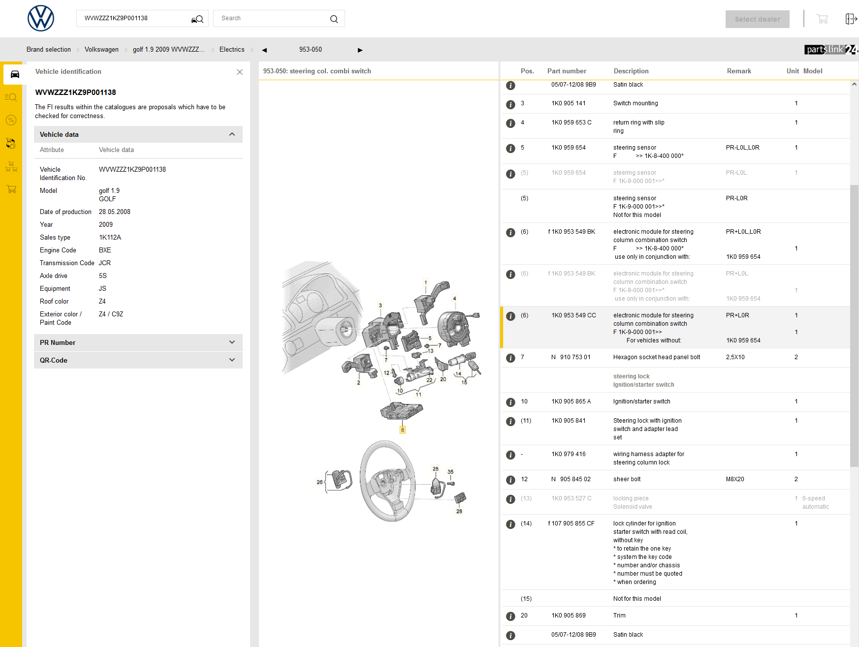This screenshot has height=647, width=859.
Task: Go to next illustration with right arrow
Action: pos(360,50)
